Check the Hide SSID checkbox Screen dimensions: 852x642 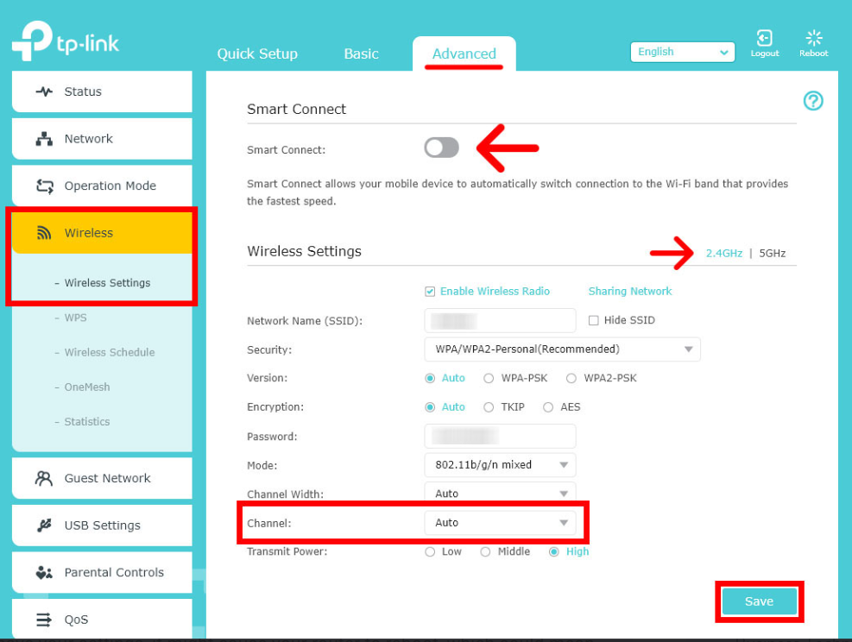pos(594,320)
